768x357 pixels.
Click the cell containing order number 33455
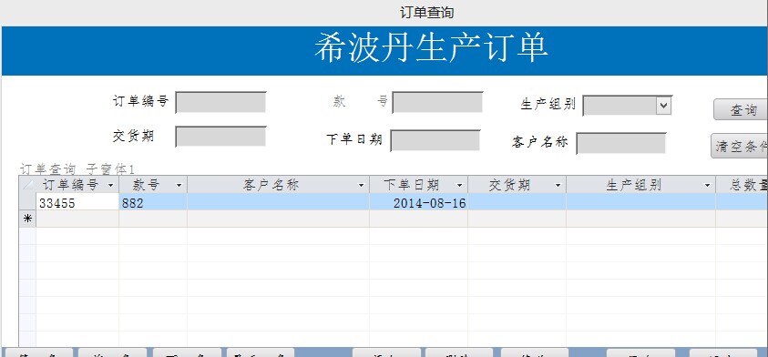pos(77,202)
